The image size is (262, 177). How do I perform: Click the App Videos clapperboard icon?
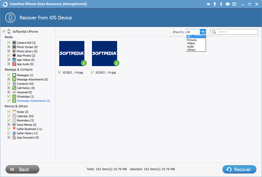pyautogui.click(x=14, y=60)
